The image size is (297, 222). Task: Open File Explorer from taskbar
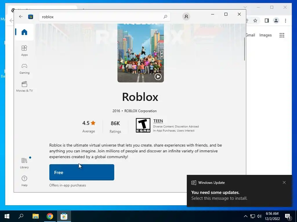coord(35,216)
